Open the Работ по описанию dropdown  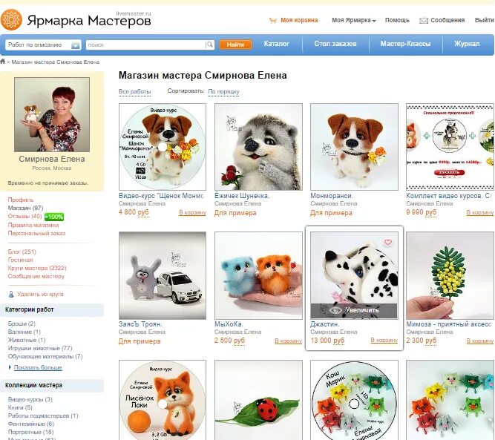point(43,45)
